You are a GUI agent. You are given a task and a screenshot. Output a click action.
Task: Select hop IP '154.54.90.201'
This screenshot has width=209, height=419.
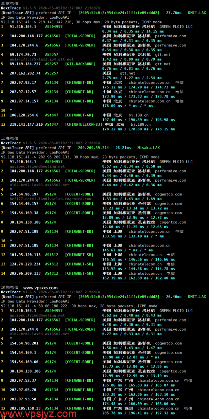[x=24, y=343]
